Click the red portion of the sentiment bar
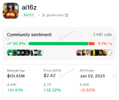 [92, 44]
